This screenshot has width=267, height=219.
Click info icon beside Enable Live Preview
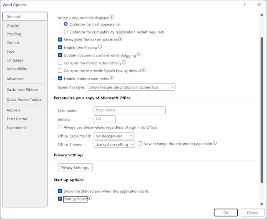click(x=100, y=47)
